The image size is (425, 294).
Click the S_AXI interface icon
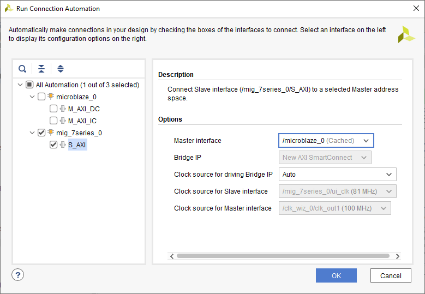tap(63, 145)
